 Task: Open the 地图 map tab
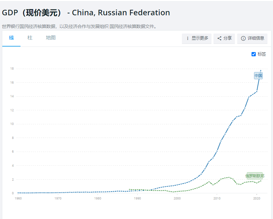coord(51,38)
